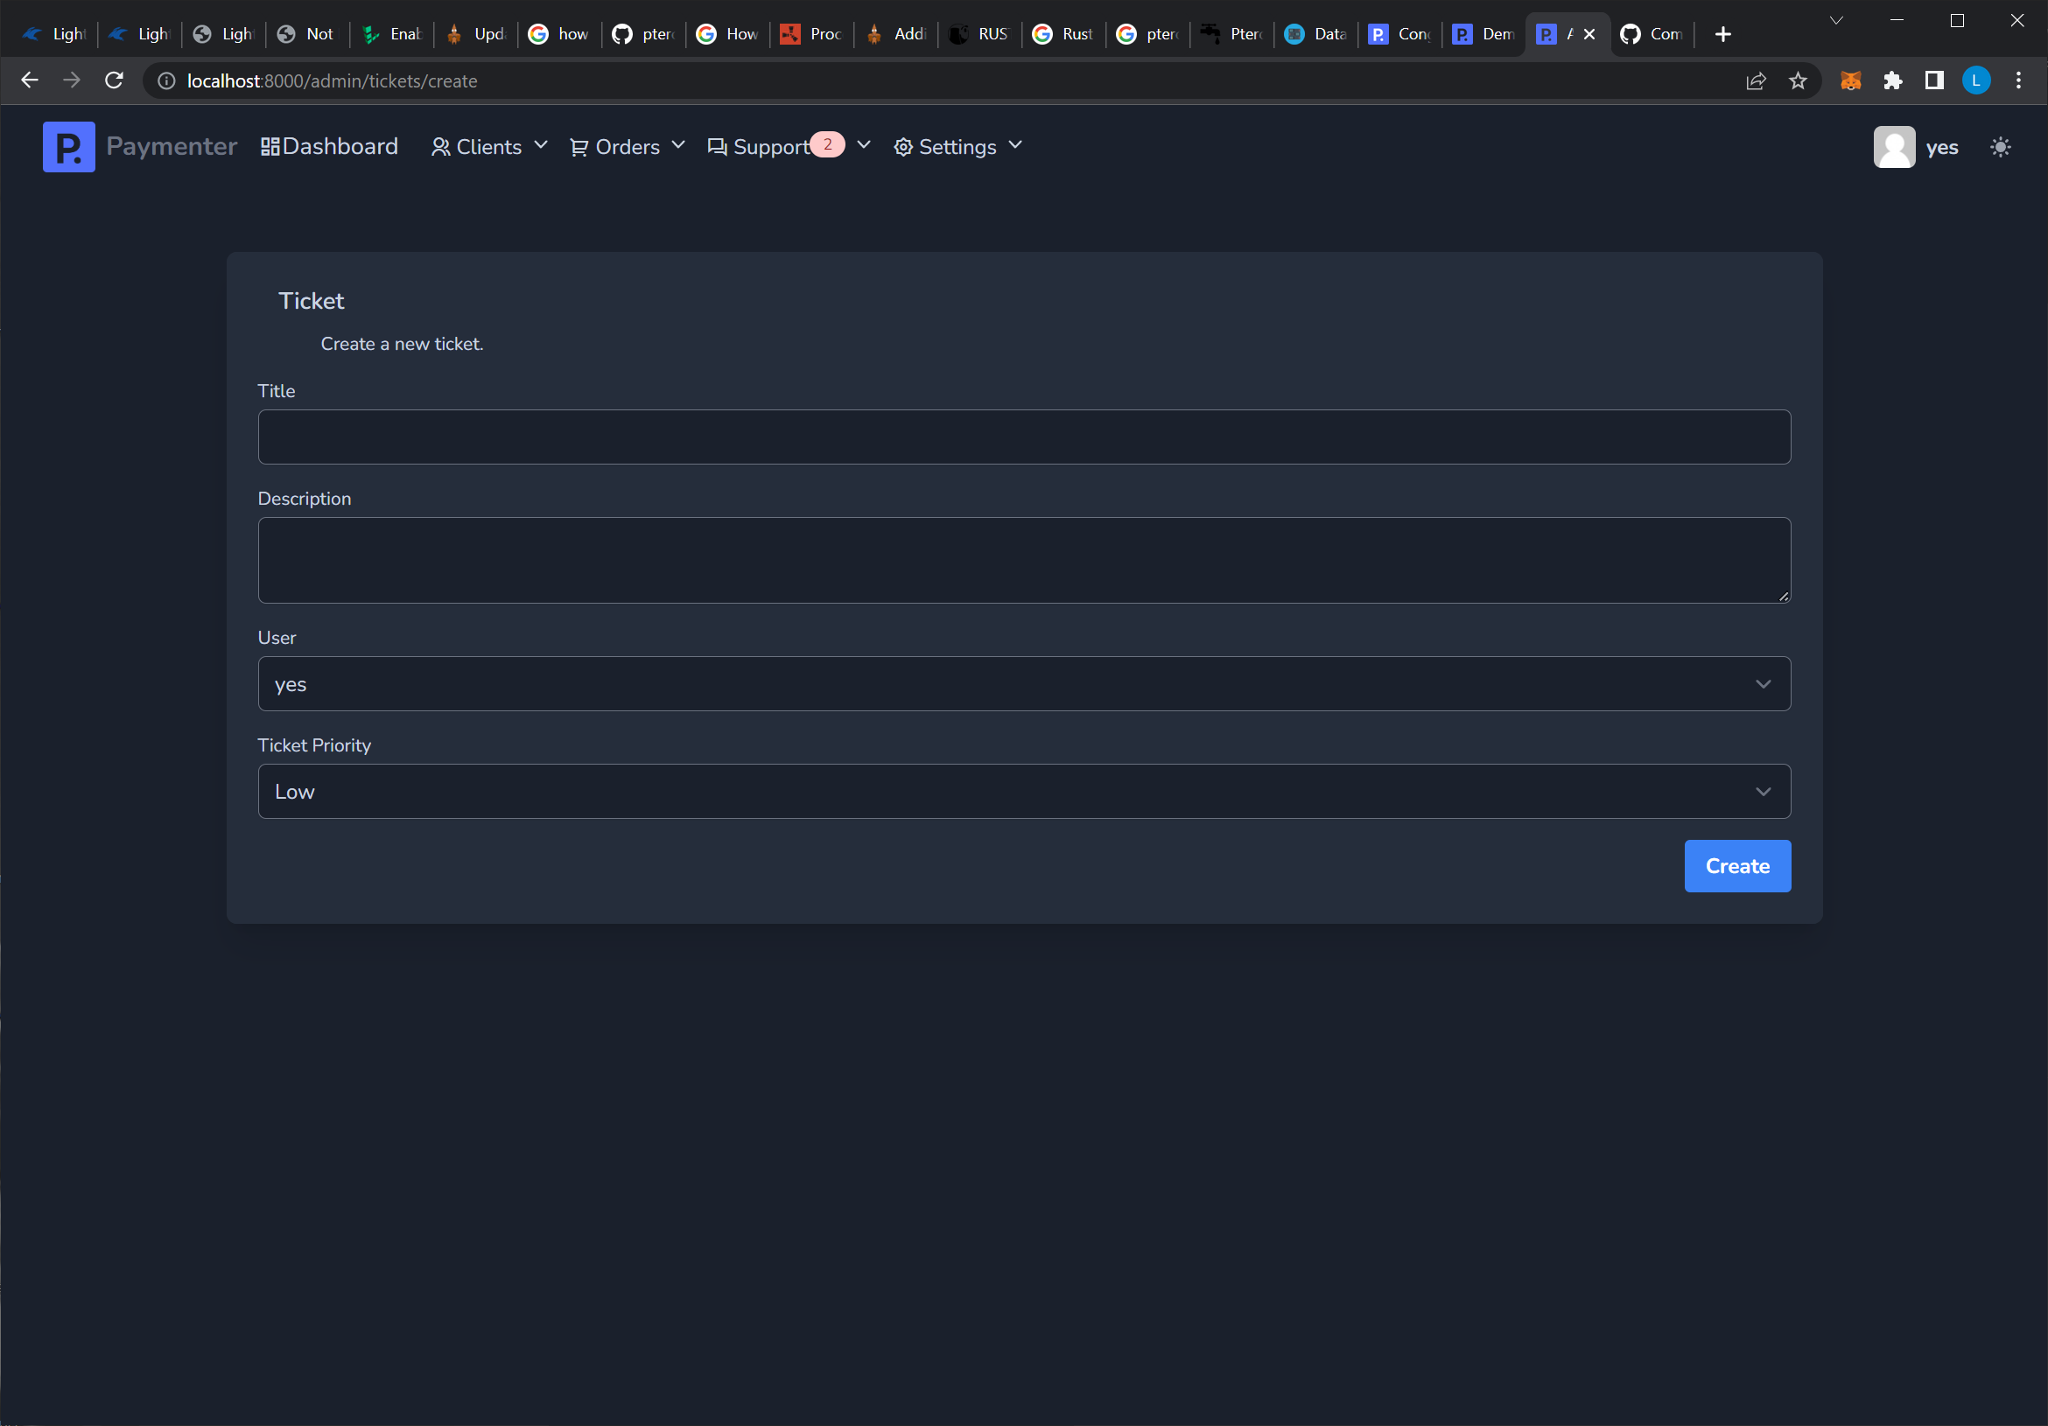Image resolution: width=2048 pixels, height=1426 pixels.
Task: Expand the Settings menu chevron
Action: [x=1014, y=144]
